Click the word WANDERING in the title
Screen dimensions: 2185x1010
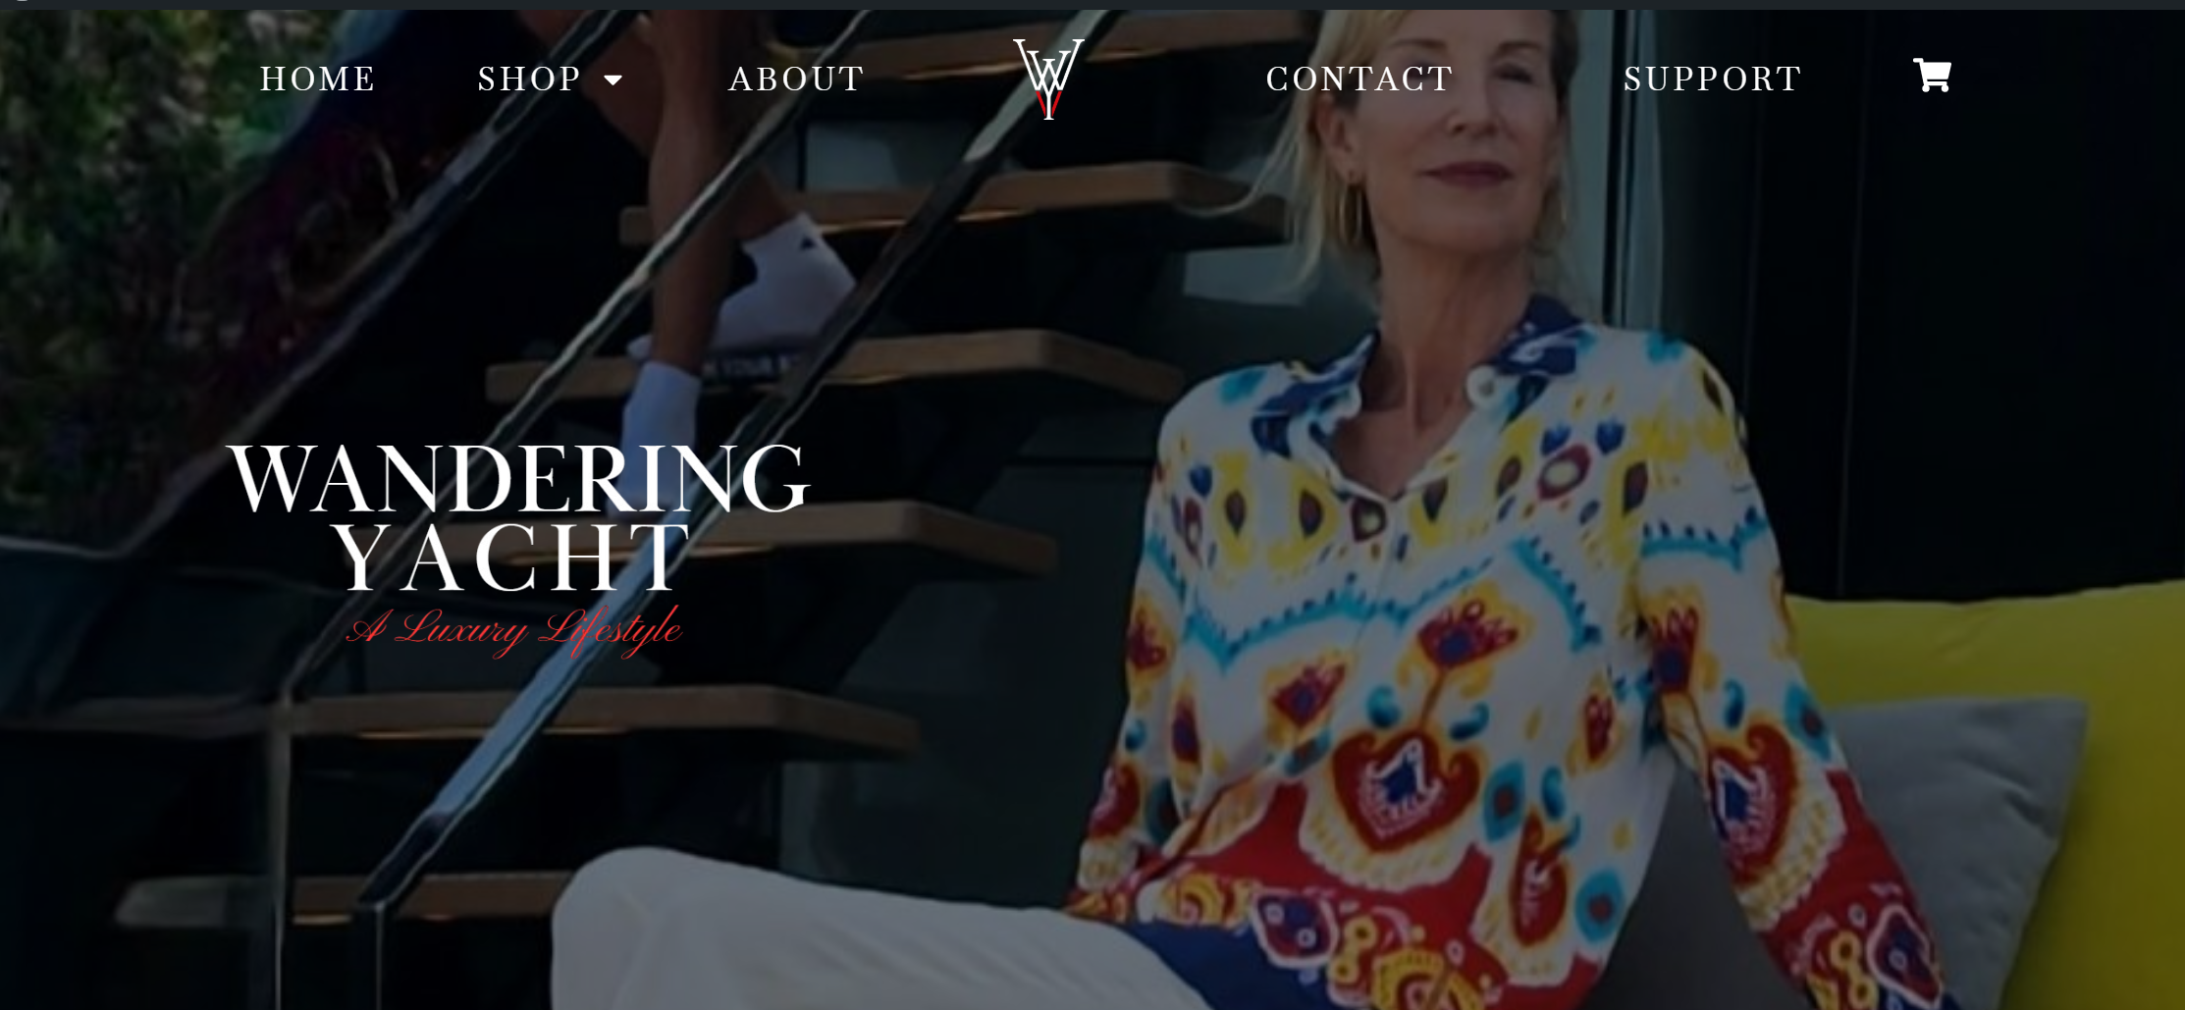tap(517, 478)
